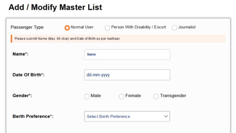Image resolution: width=236 pixels, height=133 pixels.
Task: Click the 'Journalist' label text
Action: tap(187, 27)
